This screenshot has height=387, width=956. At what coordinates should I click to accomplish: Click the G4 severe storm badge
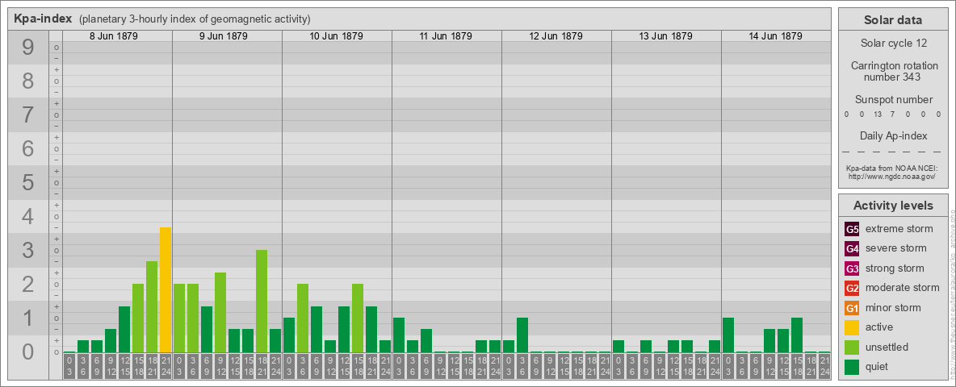pyautogui.click(x=852, y=249)
